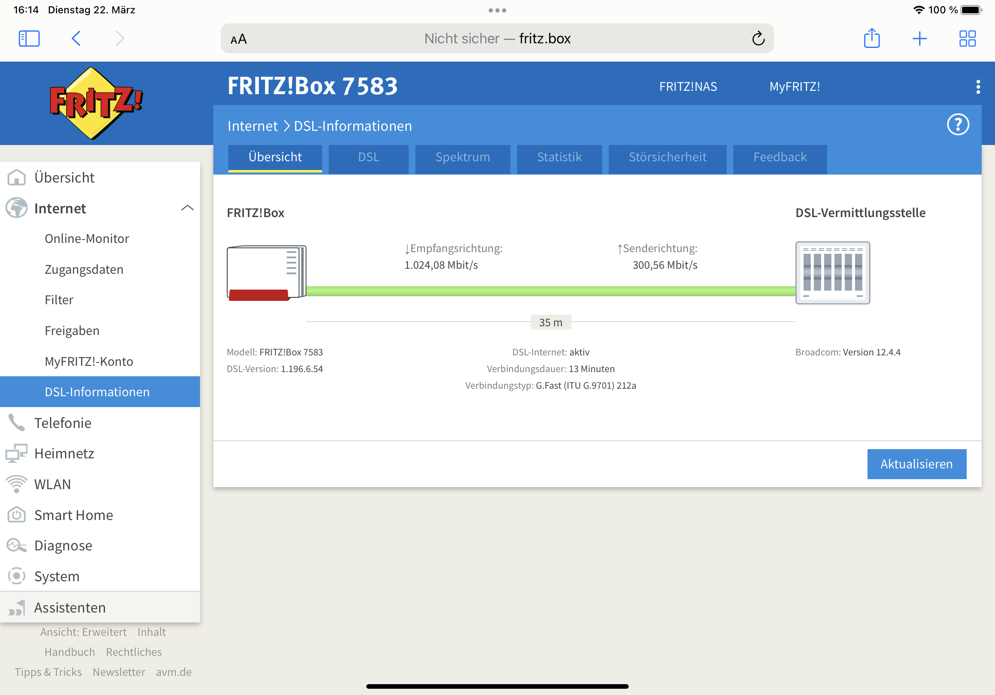
Task: Open the three-dot options menu
Action: pyautogui.click(x=977, y=87)
